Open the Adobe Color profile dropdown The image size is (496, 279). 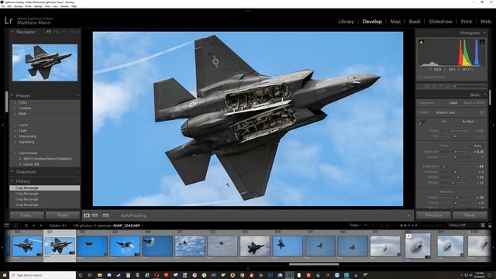tap(447, 112)
